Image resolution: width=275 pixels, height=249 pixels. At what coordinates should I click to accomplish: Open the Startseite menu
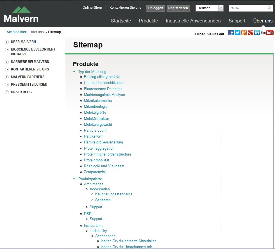(x=121, y=21)
